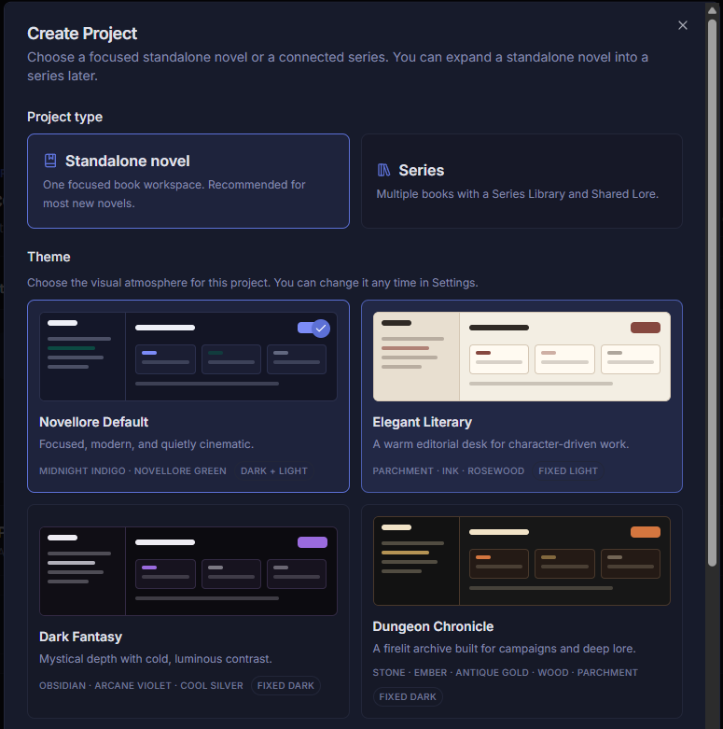The width and height of the screenshot is (723, 729).
Task: Click the 'MIDNIGHT INDIGO · NOVELLORE GREEN' text
Action: 132,471
